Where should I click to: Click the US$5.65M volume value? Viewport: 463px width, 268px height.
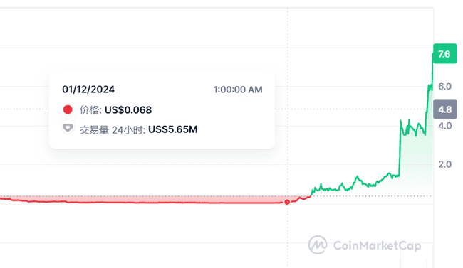pos(173,129)
